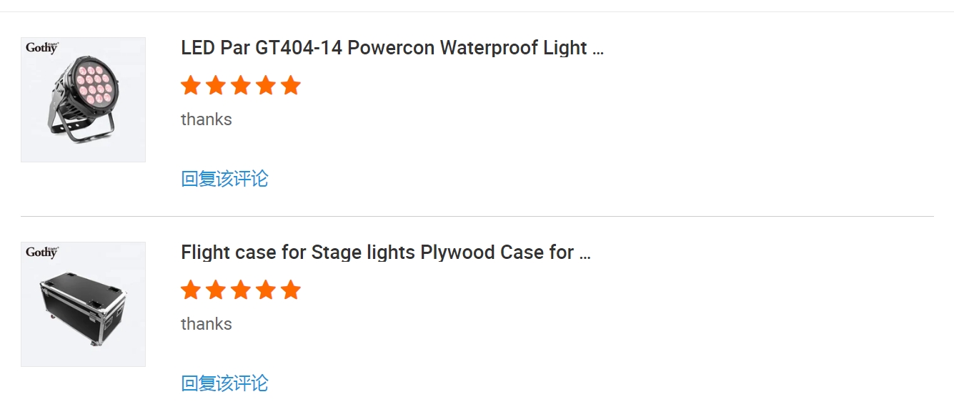The width and height of the screenshot is (954, 412).
Task: Open the LED Par GT404-14 product thumbnail
Action: [83, 99]
